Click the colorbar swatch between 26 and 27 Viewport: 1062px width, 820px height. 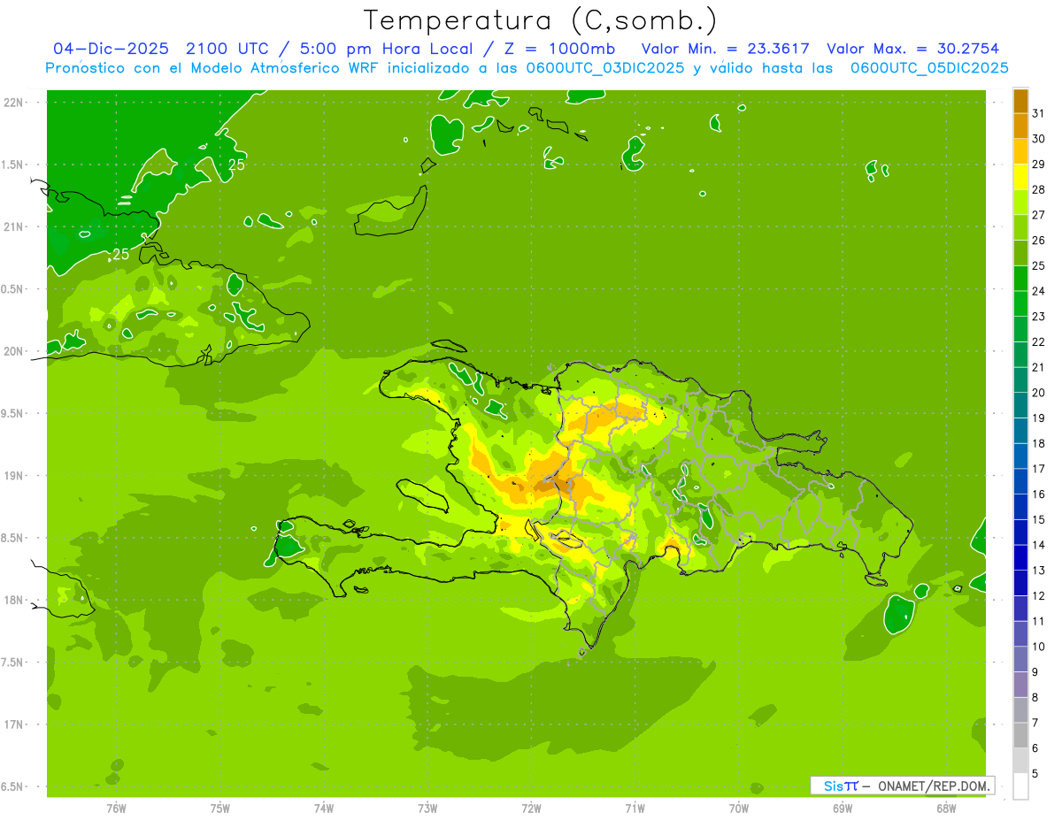point(1020,227)
